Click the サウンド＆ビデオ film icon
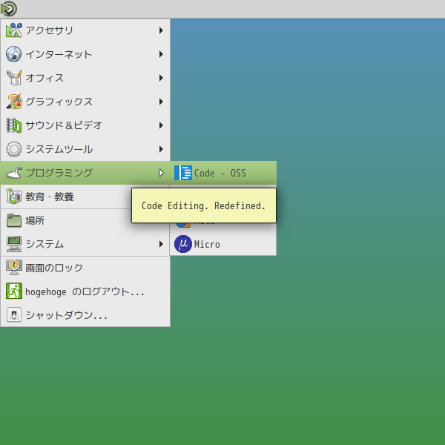 [14, 125]
